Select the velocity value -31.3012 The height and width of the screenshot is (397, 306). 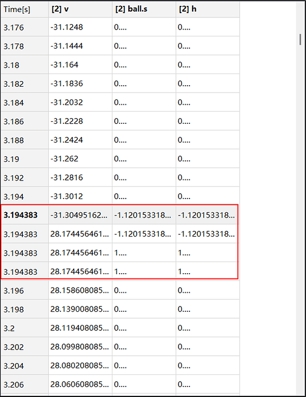[81, 196]
